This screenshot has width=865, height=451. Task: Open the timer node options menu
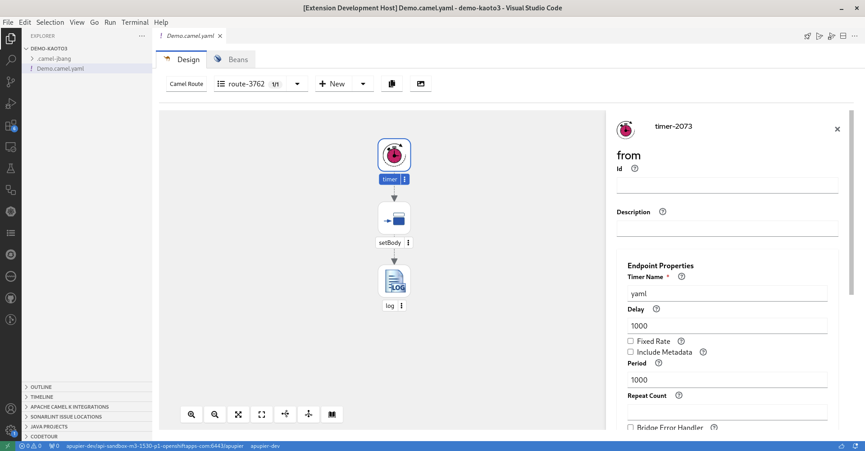405,179
